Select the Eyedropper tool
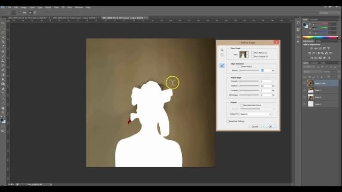Image resolution: width=342 pixels, height=192 pixels. point(3,46)
